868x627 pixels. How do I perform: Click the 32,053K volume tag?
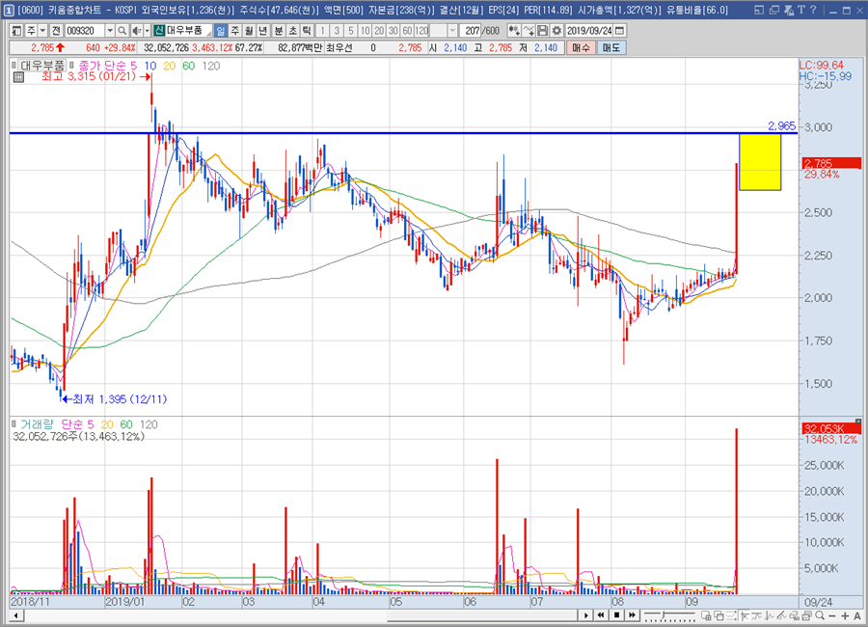[831, 428]
